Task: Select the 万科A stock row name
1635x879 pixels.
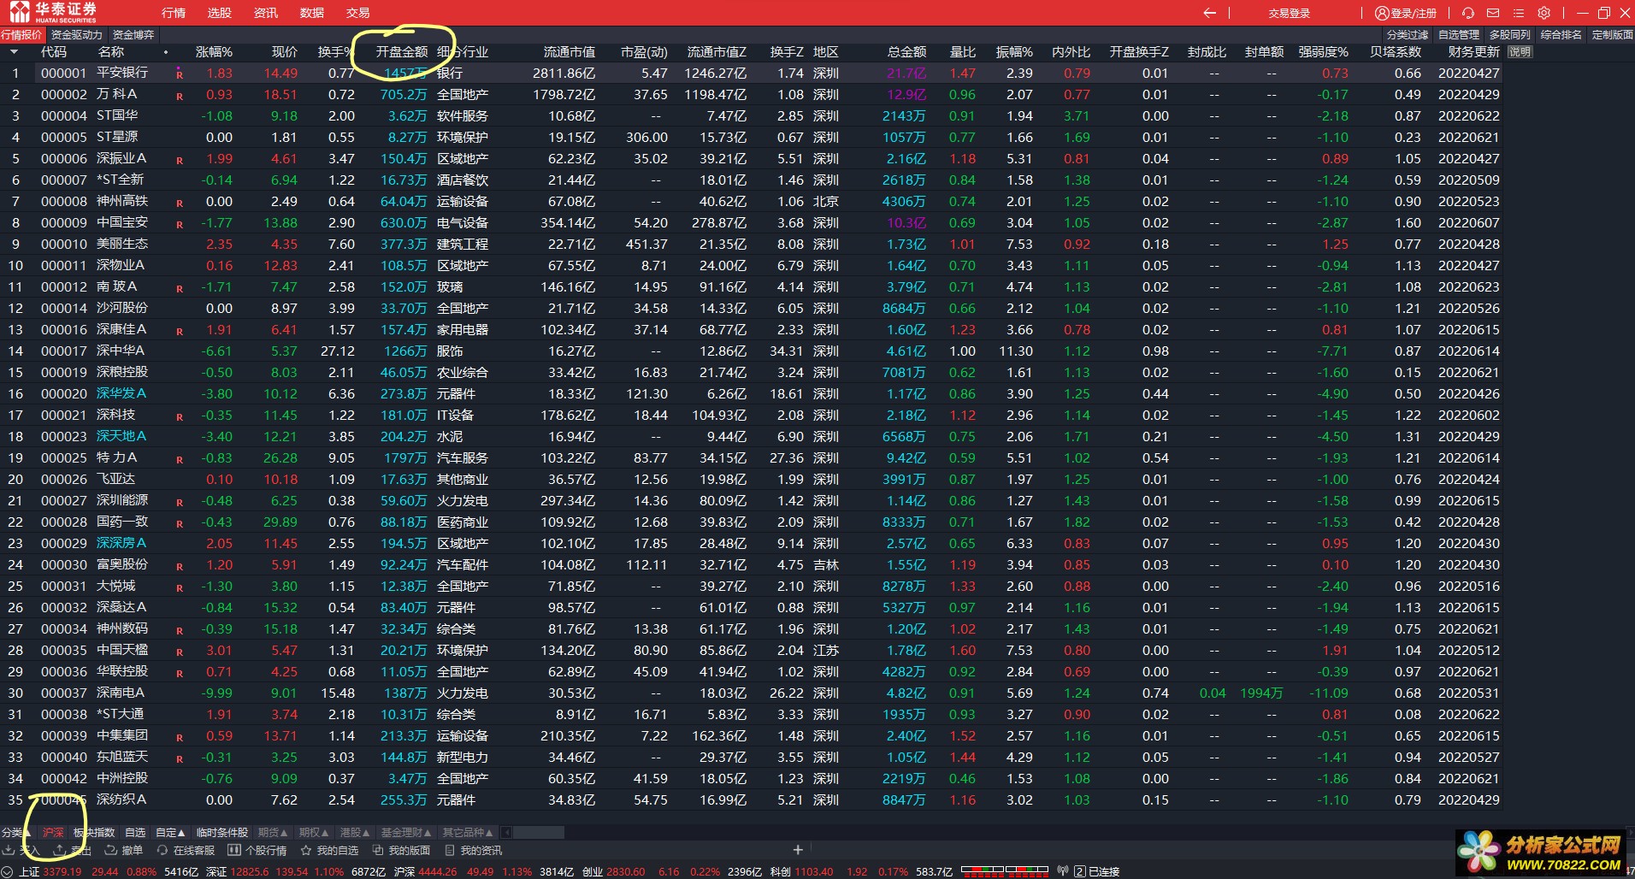Action: (117, 95)
